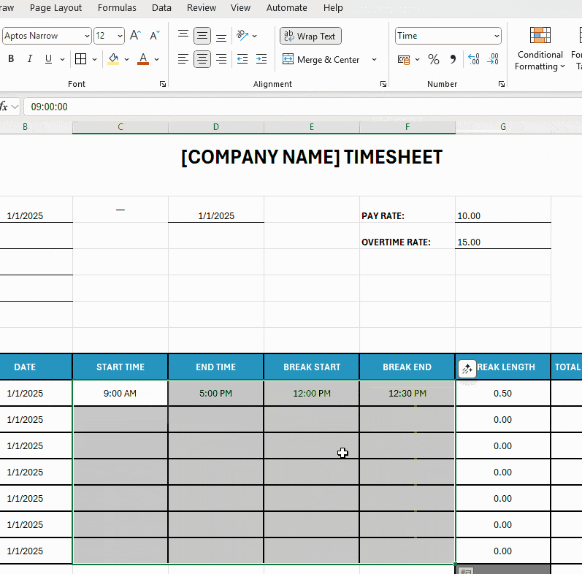This screenshot has width=582, height=574.
Task: Open the Data tab
Action: [161, 8]
